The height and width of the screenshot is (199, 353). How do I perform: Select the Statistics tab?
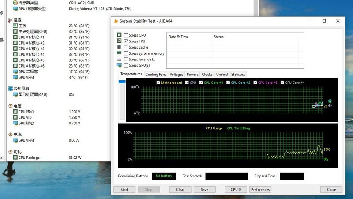pos(238,75)
